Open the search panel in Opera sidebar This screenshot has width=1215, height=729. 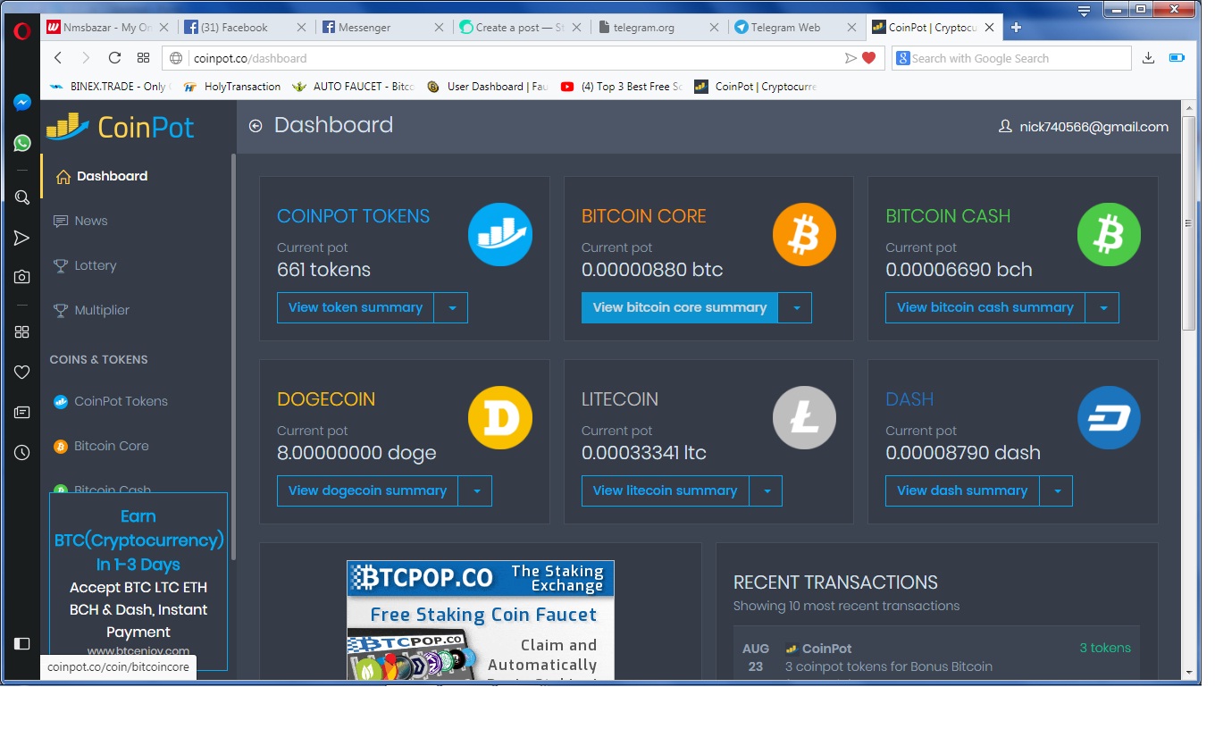point(22,197)
